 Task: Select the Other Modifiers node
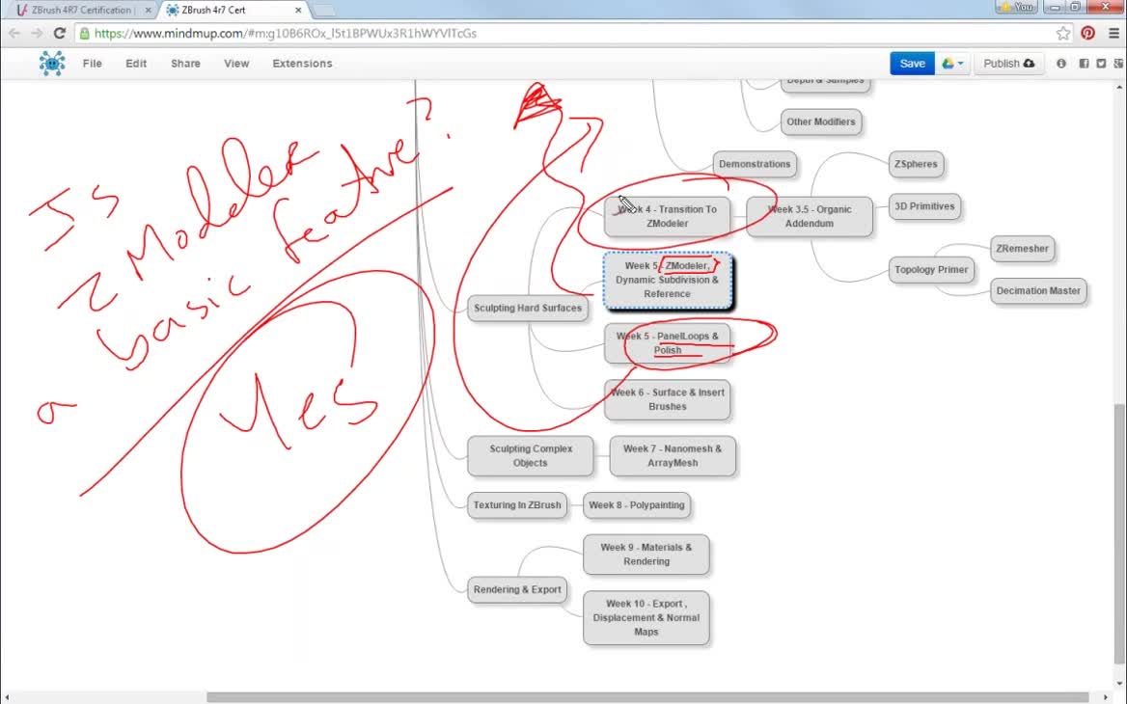coord(821,122)
